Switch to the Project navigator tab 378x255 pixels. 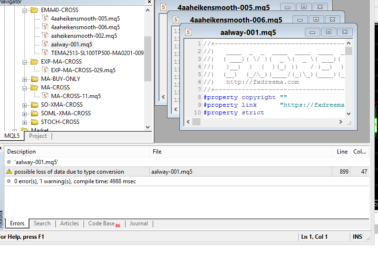pos(38,136)
